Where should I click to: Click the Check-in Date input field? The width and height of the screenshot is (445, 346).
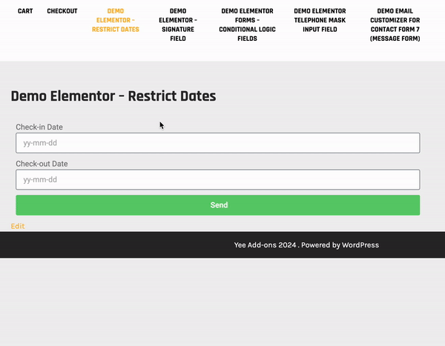click(218, 143)
